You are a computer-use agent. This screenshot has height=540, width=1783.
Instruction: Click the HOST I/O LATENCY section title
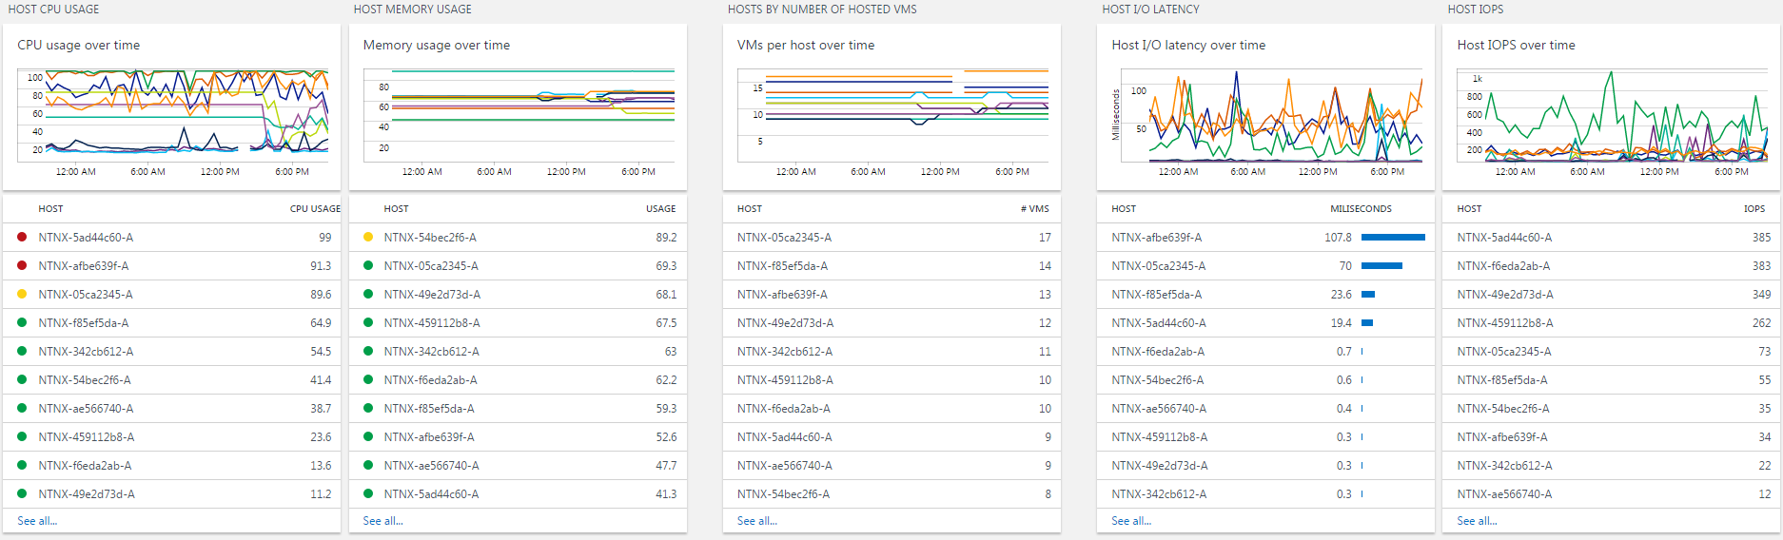click(x=1150, y=10)
